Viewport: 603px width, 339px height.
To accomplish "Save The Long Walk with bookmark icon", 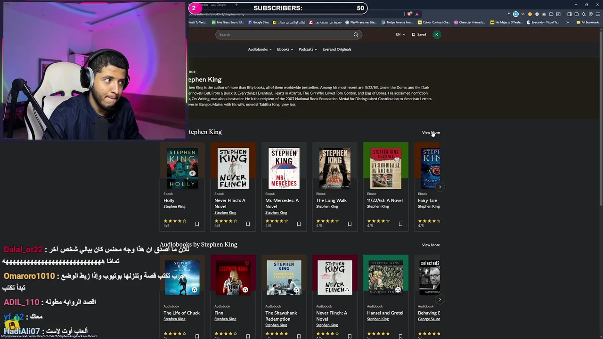I will point(350,224).
